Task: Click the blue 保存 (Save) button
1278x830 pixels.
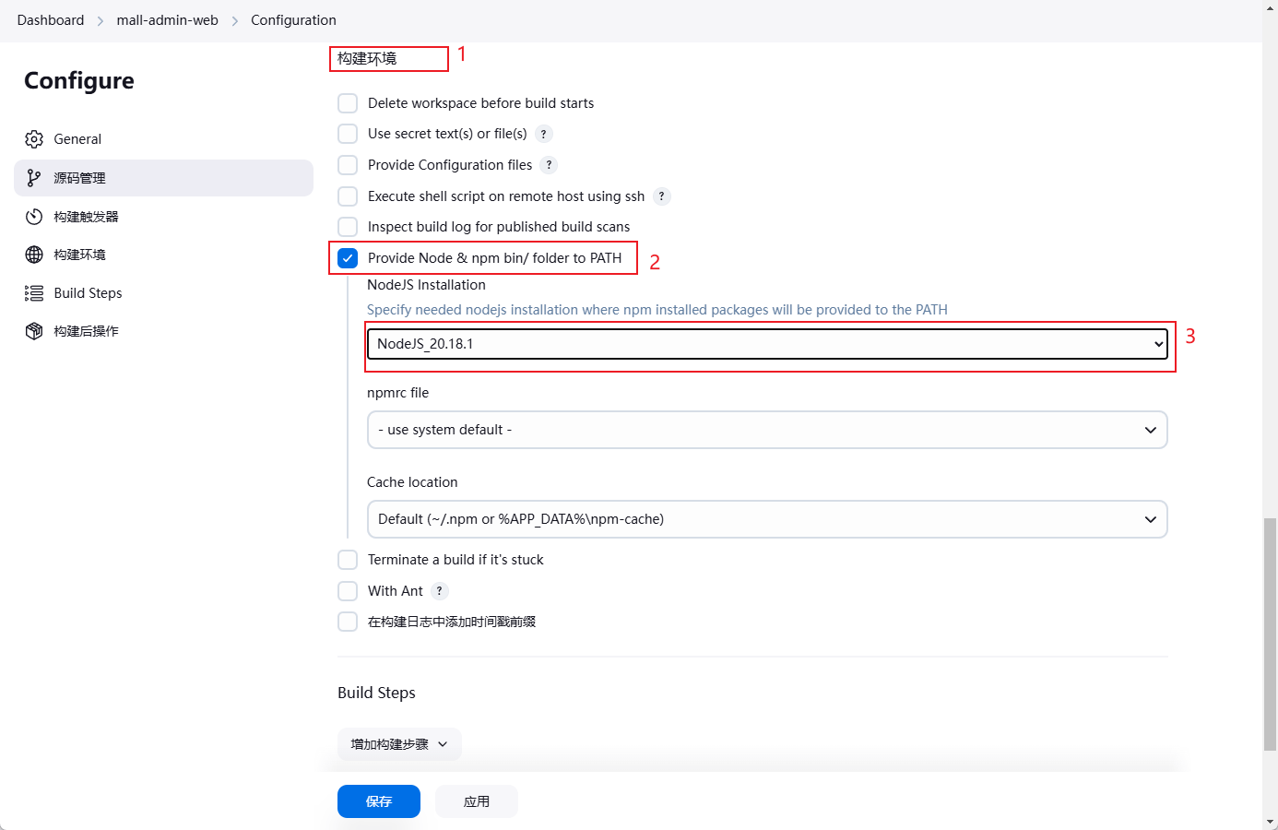Action: pos(379,801)
